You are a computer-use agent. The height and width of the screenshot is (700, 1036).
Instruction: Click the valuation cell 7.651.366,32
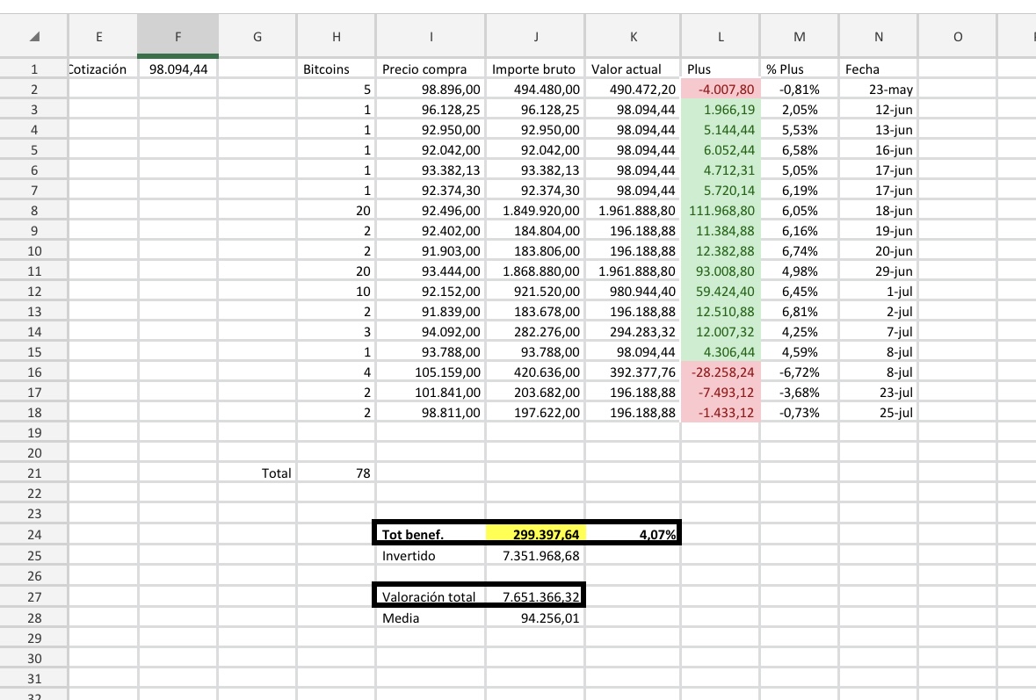pos(536,597)
